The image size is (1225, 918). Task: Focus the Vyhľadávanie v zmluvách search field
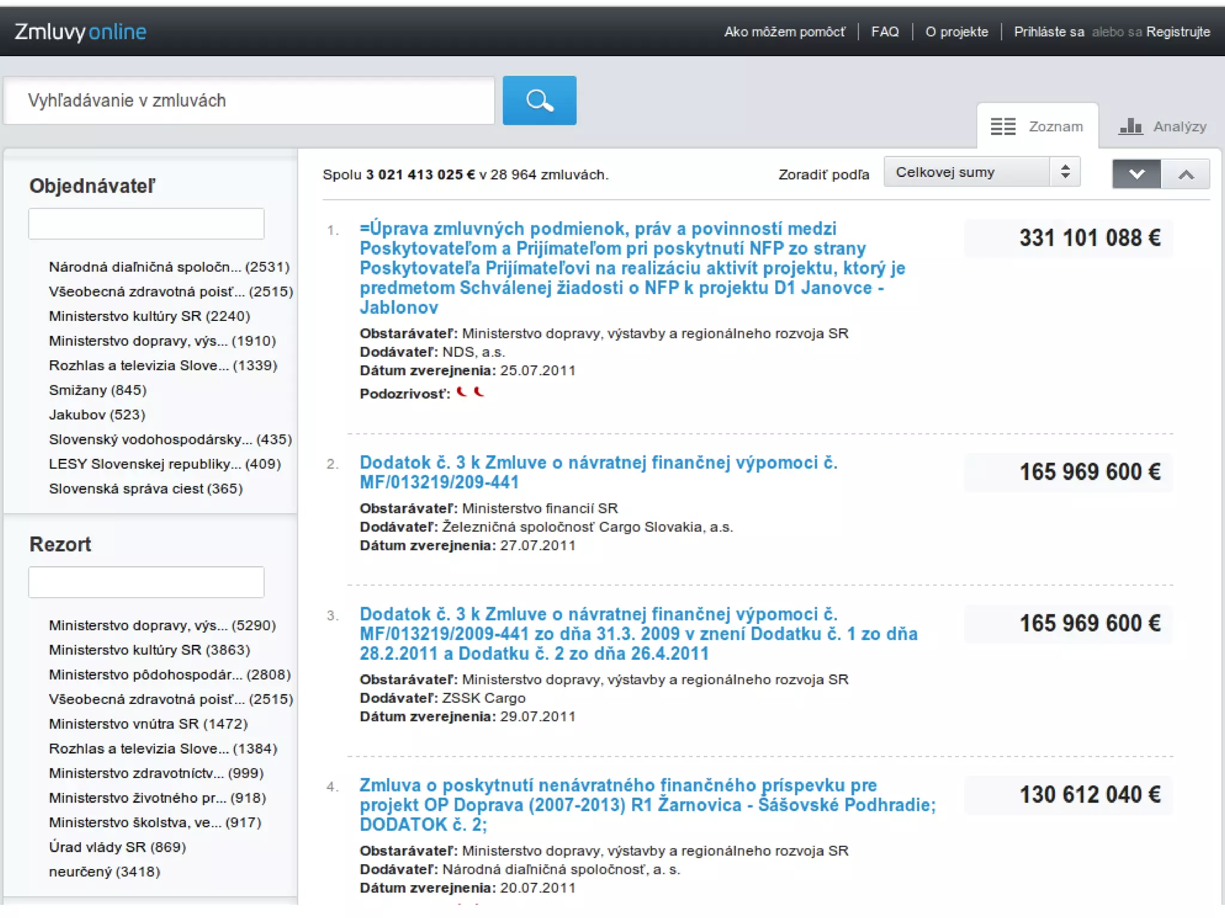point(249,100)
